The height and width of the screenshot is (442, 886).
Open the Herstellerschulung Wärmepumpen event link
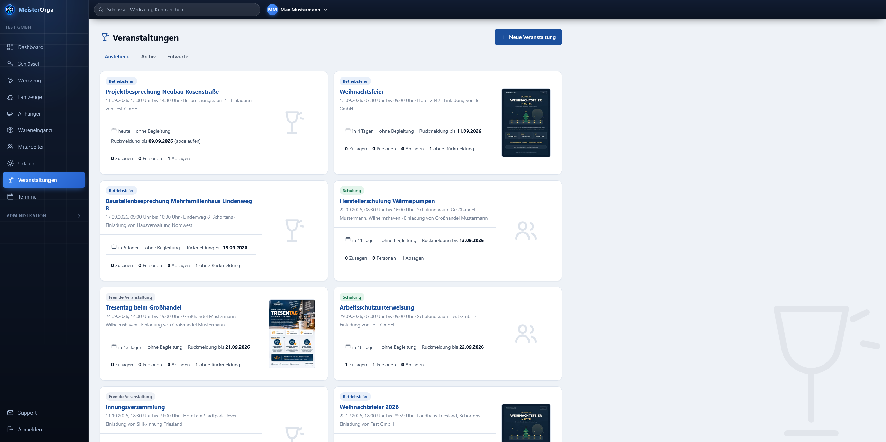point(387,201)
